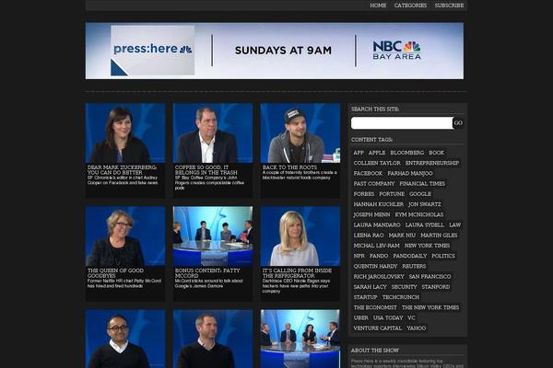Focus the Search This Site input field
This screenshot has width=553, height=368.
402,123
